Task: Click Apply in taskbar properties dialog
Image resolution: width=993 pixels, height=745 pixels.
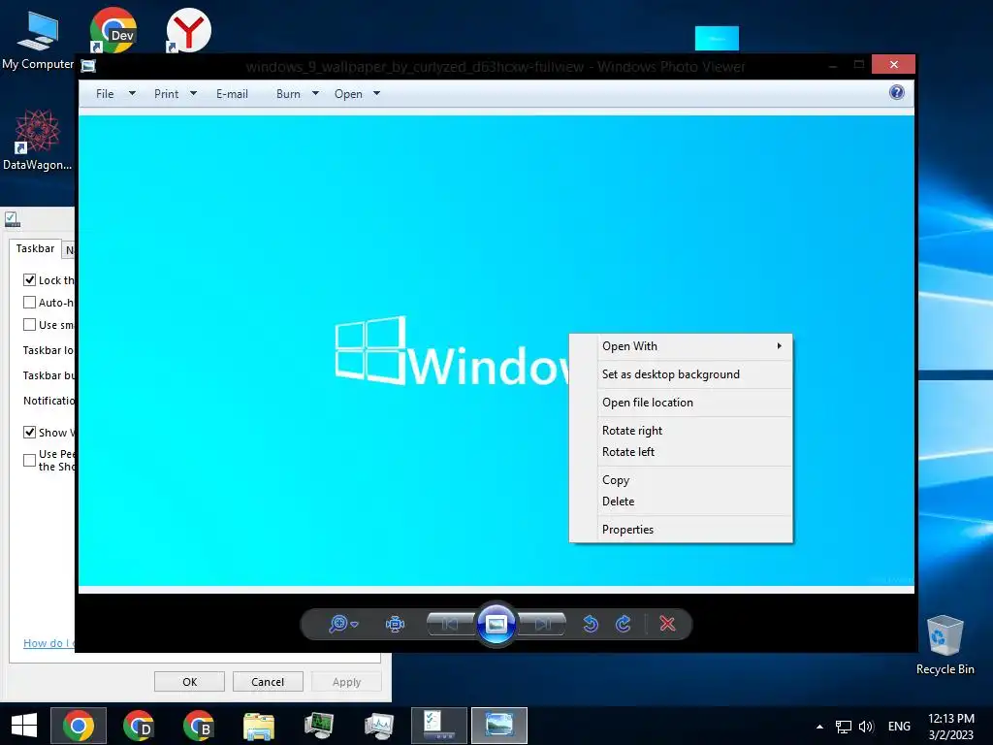Action: click(x=346, y=682)
